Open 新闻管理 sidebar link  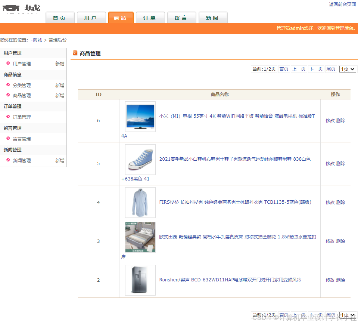click(x=22, y=161)
